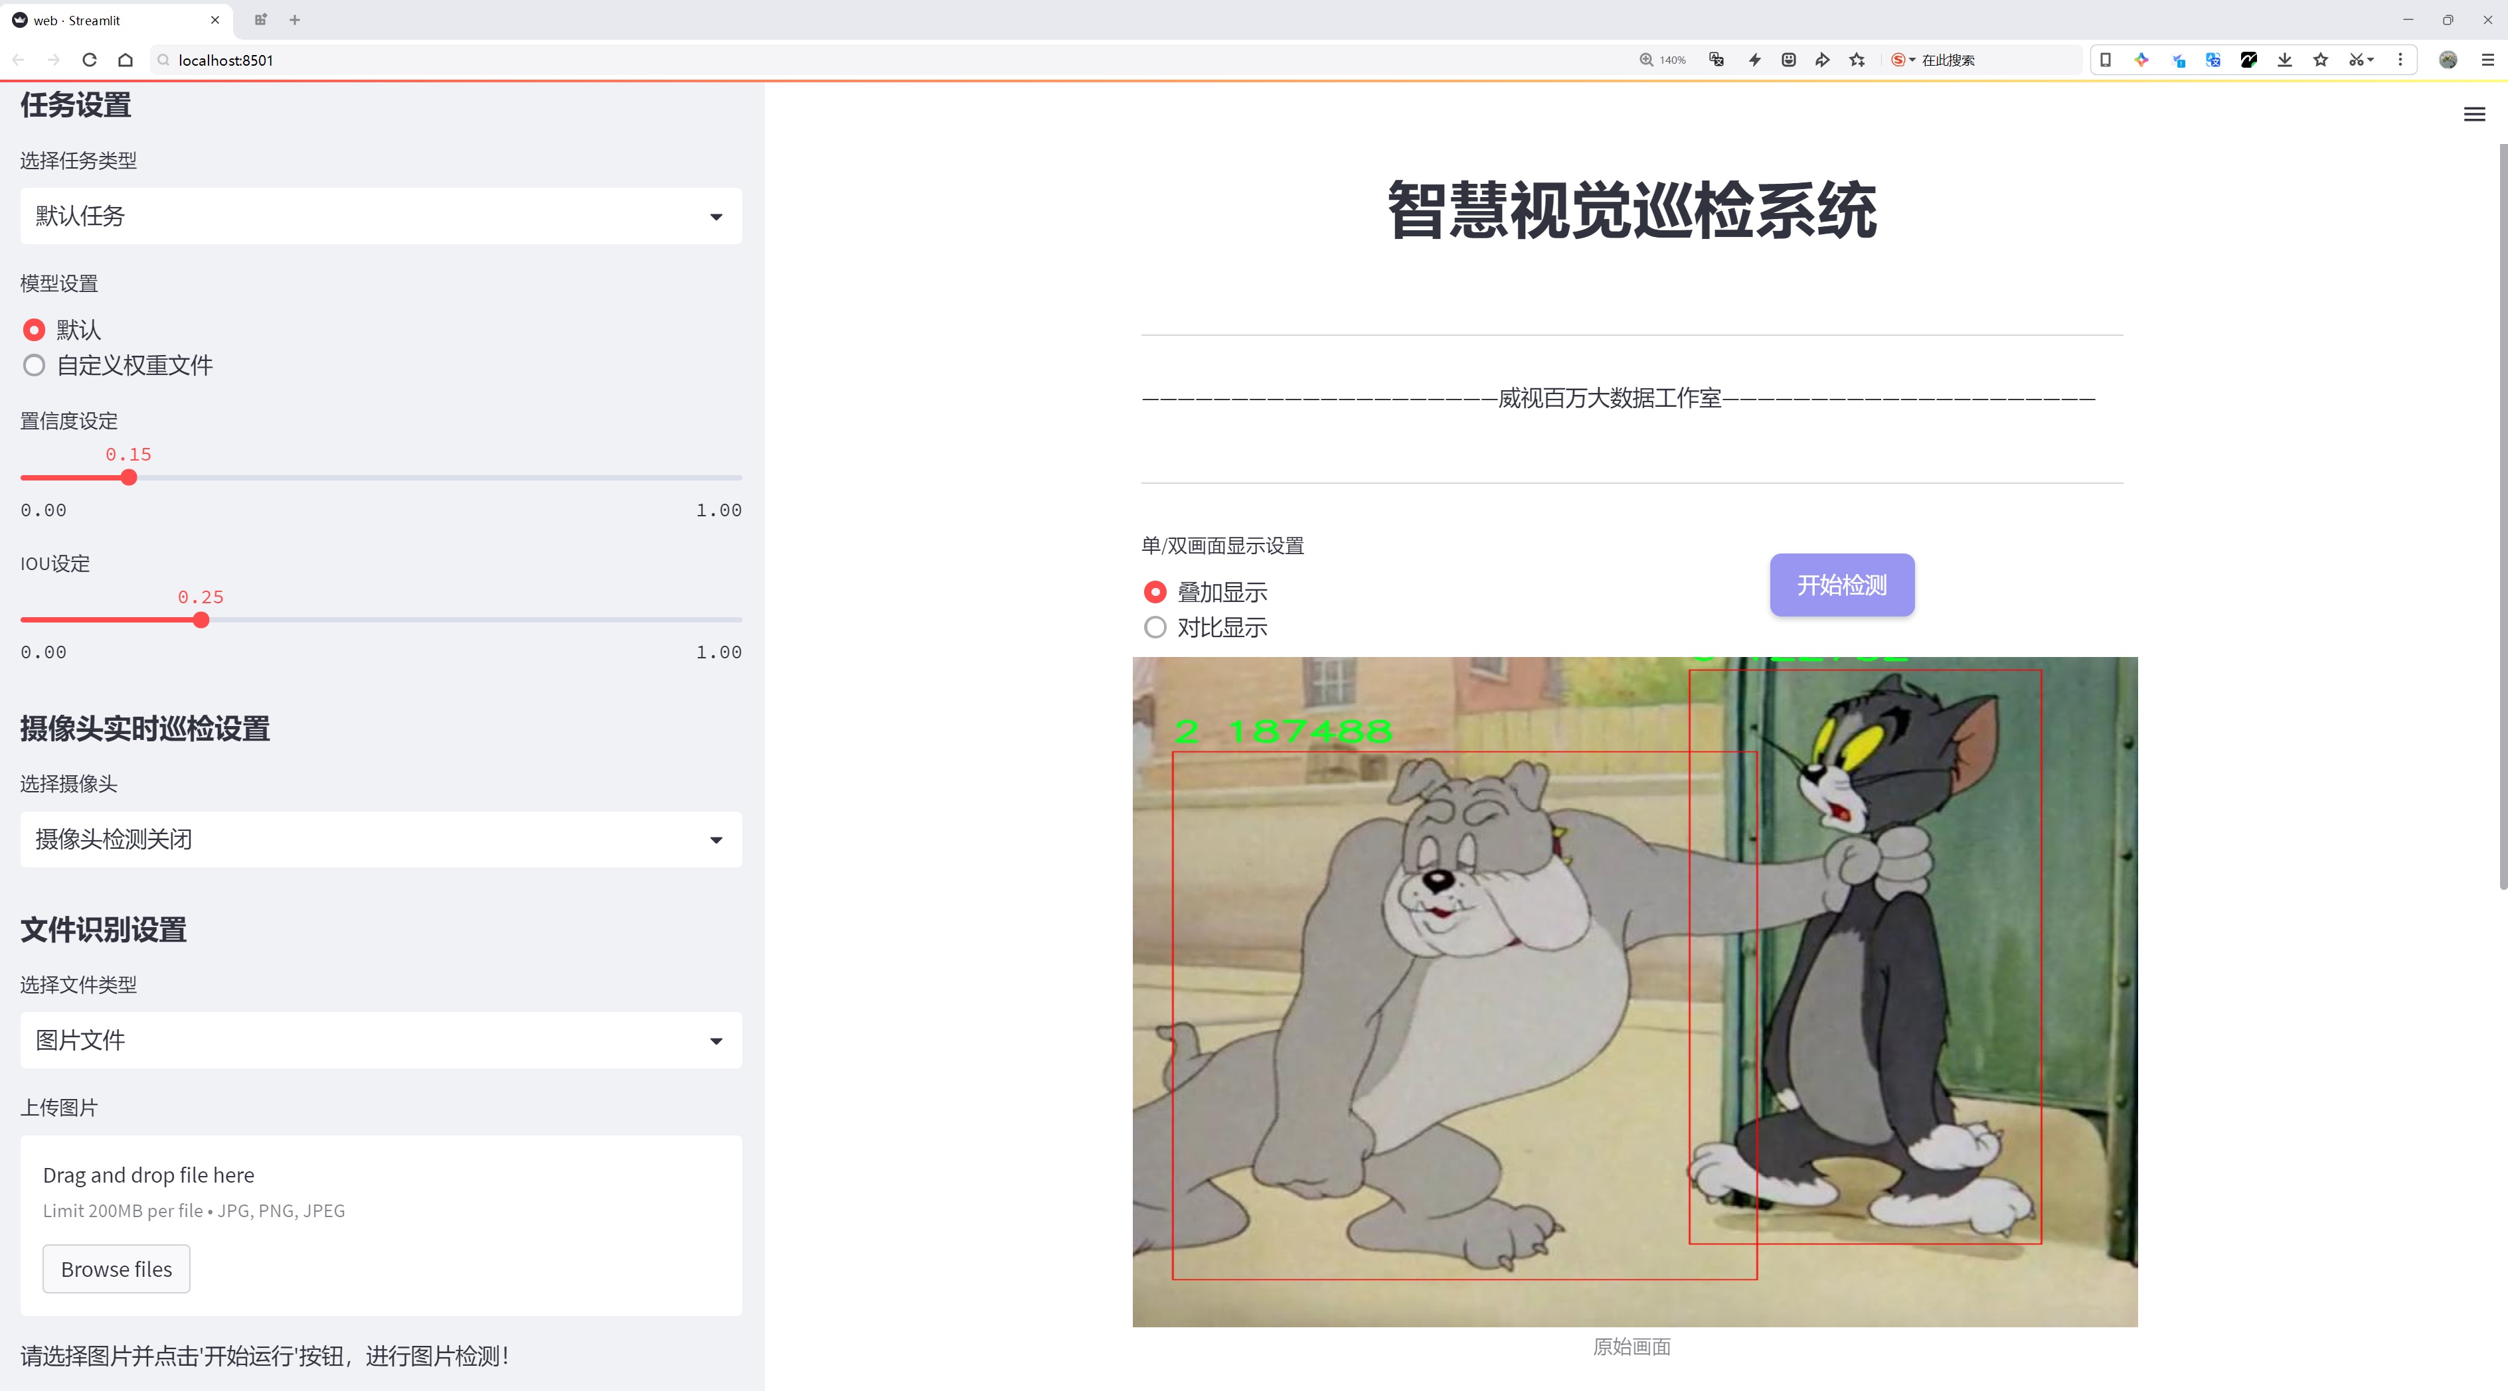This screenshot has height=1391, width=2508.
Task: Click the share arrow icon in address bar
Action: point(1821,60)
